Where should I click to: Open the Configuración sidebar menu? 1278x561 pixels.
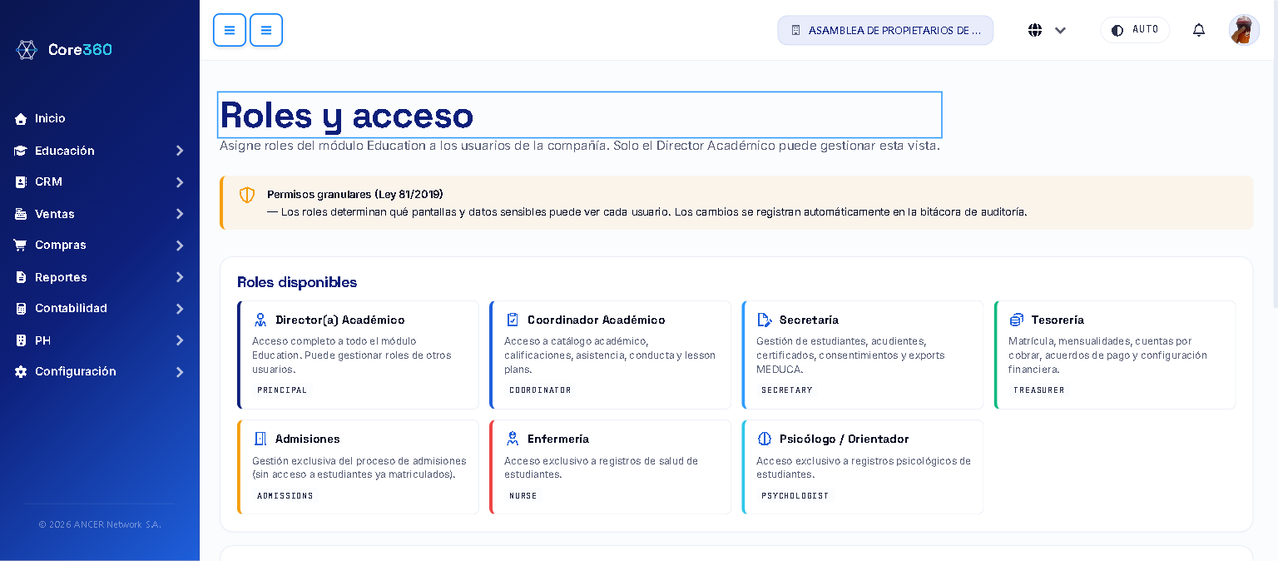[x=100, y=372]
